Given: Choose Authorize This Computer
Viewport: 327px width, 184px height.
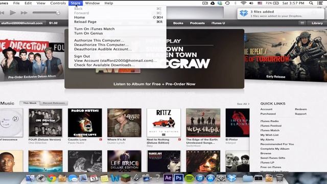Looking at the screenshot, I should 118,40.
